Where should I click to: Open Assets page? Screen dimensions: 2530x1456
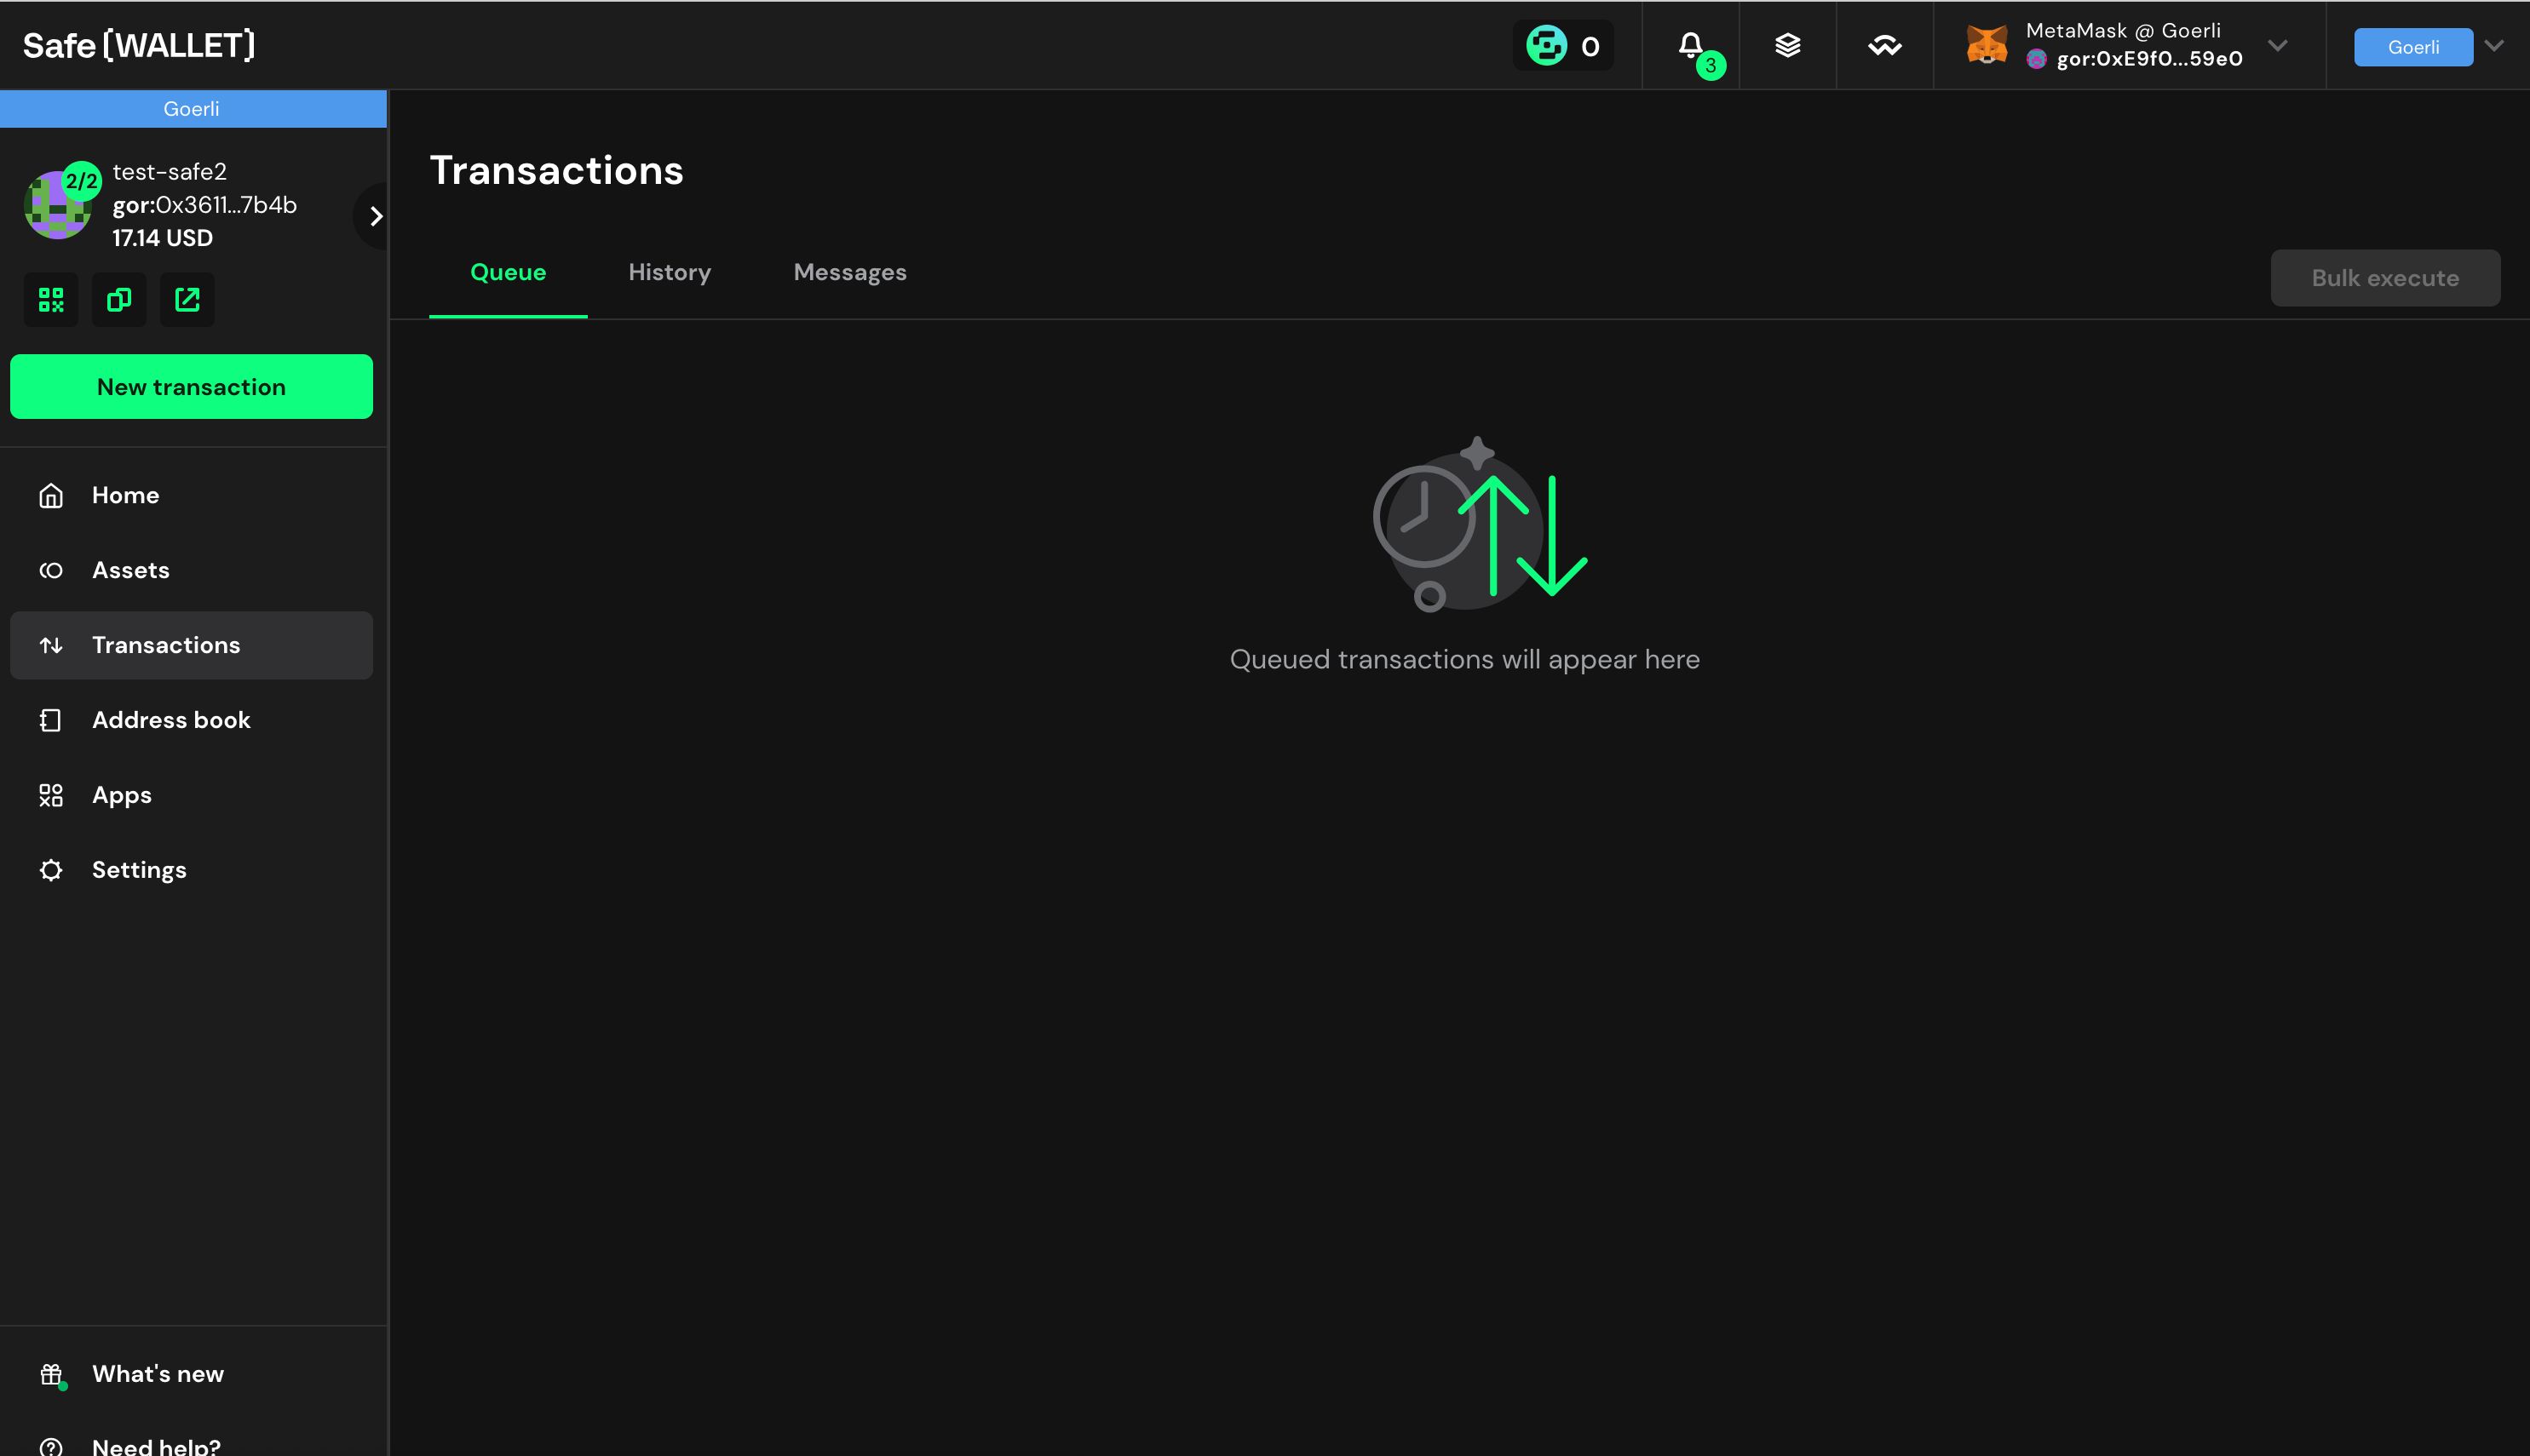pyautogui.click(x=191, y=570)
